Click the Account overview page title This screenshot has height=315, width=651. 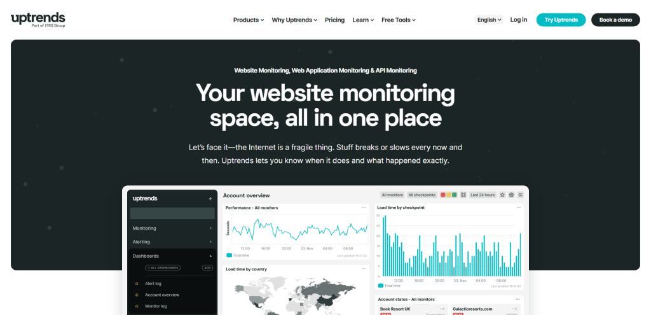[246, 195]
